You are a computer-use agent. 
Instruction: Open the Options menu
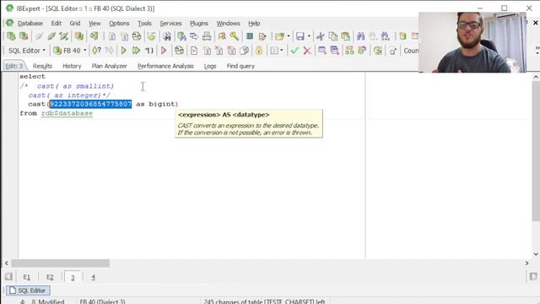coord(119,24)
